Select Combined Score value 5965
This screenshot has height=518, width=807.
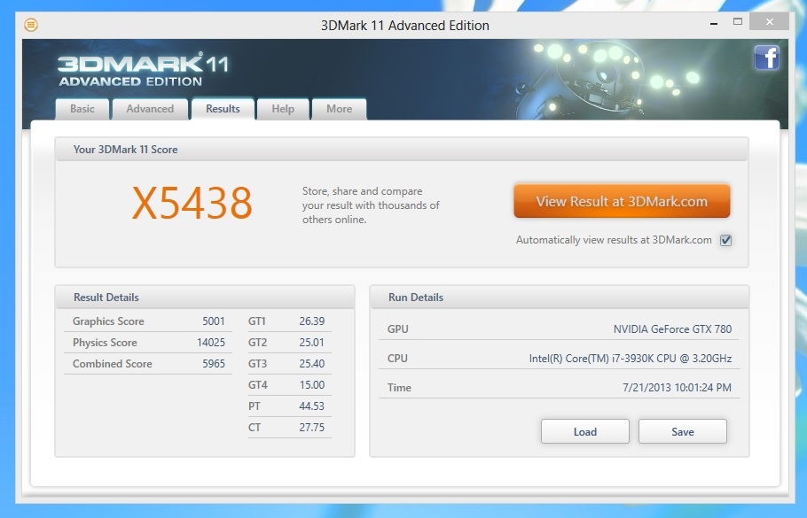point(214,363)
